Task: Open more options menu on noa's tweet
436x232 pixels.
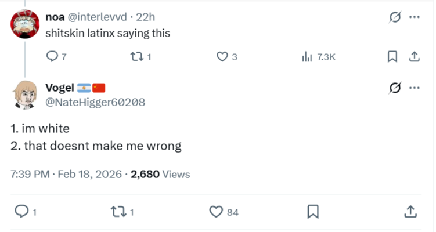Action: click(414, 17)
